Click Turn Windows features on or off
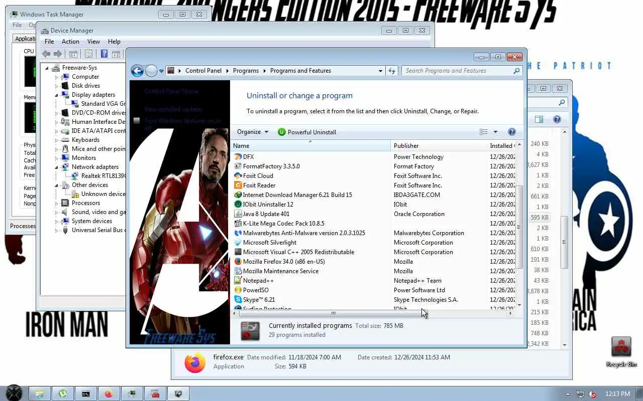This screenshot has height=401, width=643. pos(183,124)
